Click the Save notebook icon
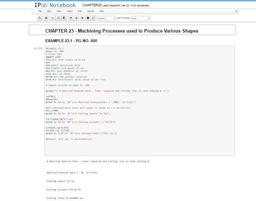This screenshot has width=256, height=201. (40, 18)
